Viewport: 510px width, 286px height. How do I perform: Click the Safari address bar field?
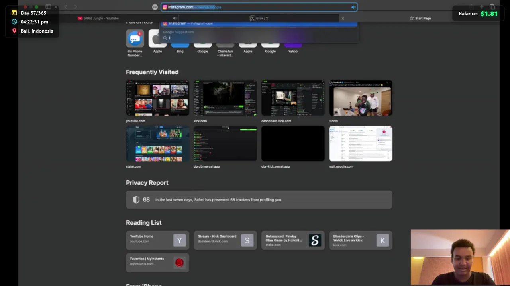[259, 7]
